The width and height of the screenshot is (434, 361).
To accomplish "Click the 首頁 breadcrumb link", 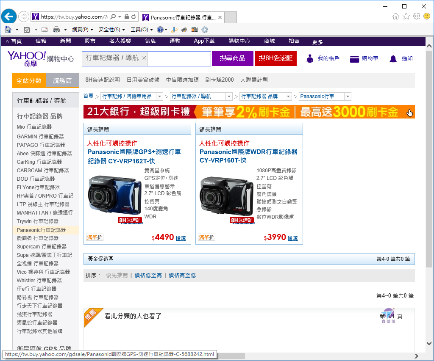I will pos(88,96).
